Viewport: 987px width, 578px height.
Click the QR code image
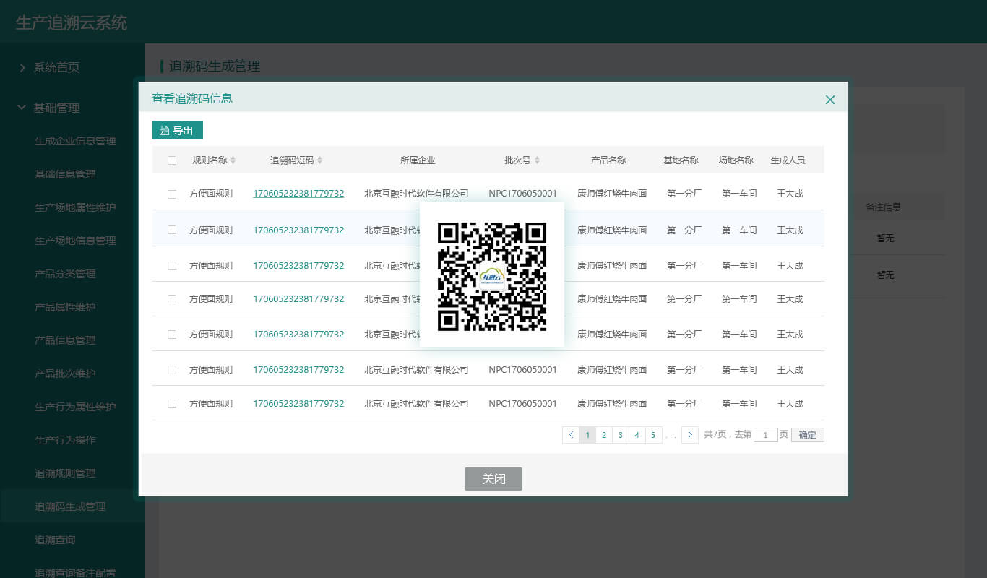[492, 275]
